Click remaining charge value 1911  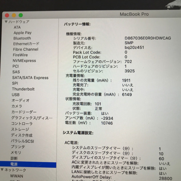coord(126,80)
